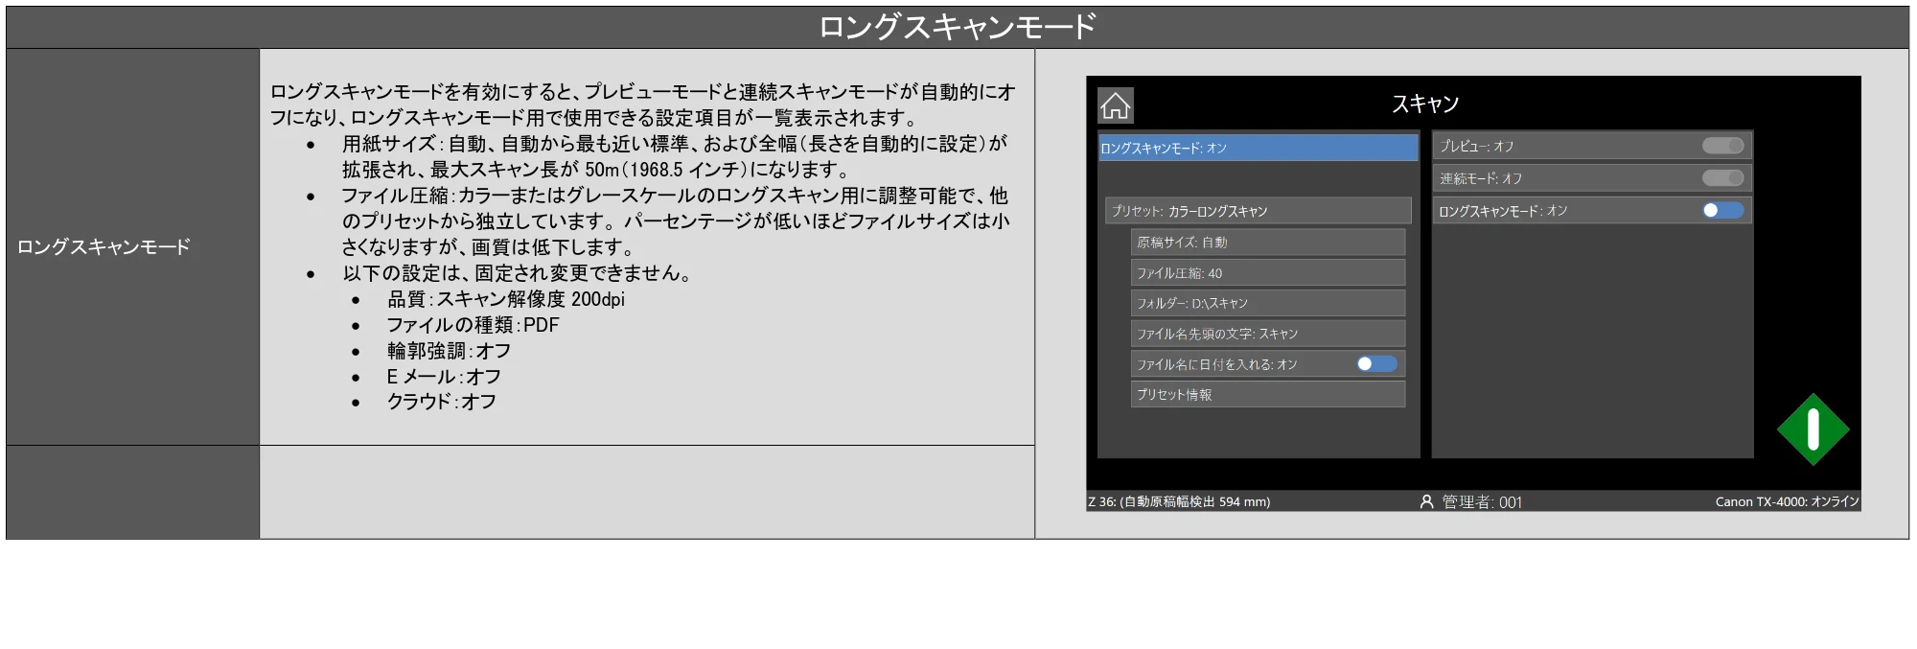Click the クラウド:オフ bullet text
Viewport: 1917px width, 649px height.
441,402
